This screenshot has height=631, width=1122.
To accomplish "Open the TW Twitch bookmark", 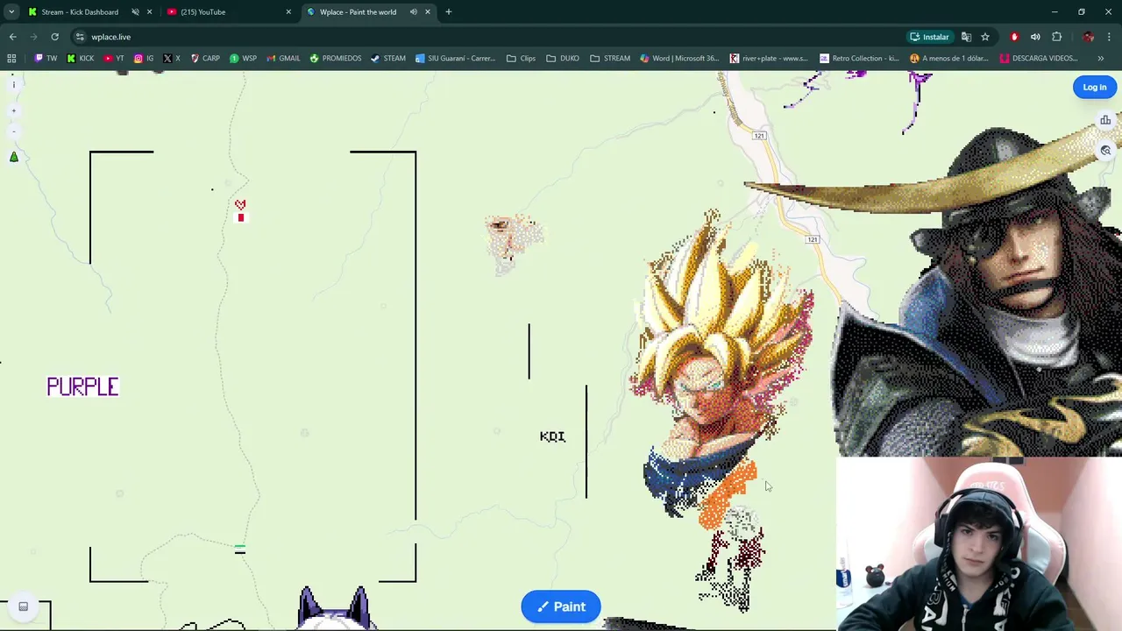I will 46,59.
